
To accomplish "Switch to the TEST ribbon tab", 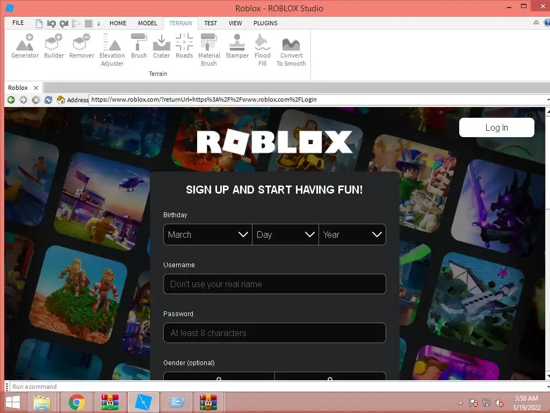I will click(x=211, y=23).
